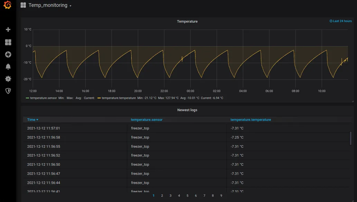Viewport: 357px width, 202px height.
Task: Click the Grafana logo home icon
Action: [8, 5]
